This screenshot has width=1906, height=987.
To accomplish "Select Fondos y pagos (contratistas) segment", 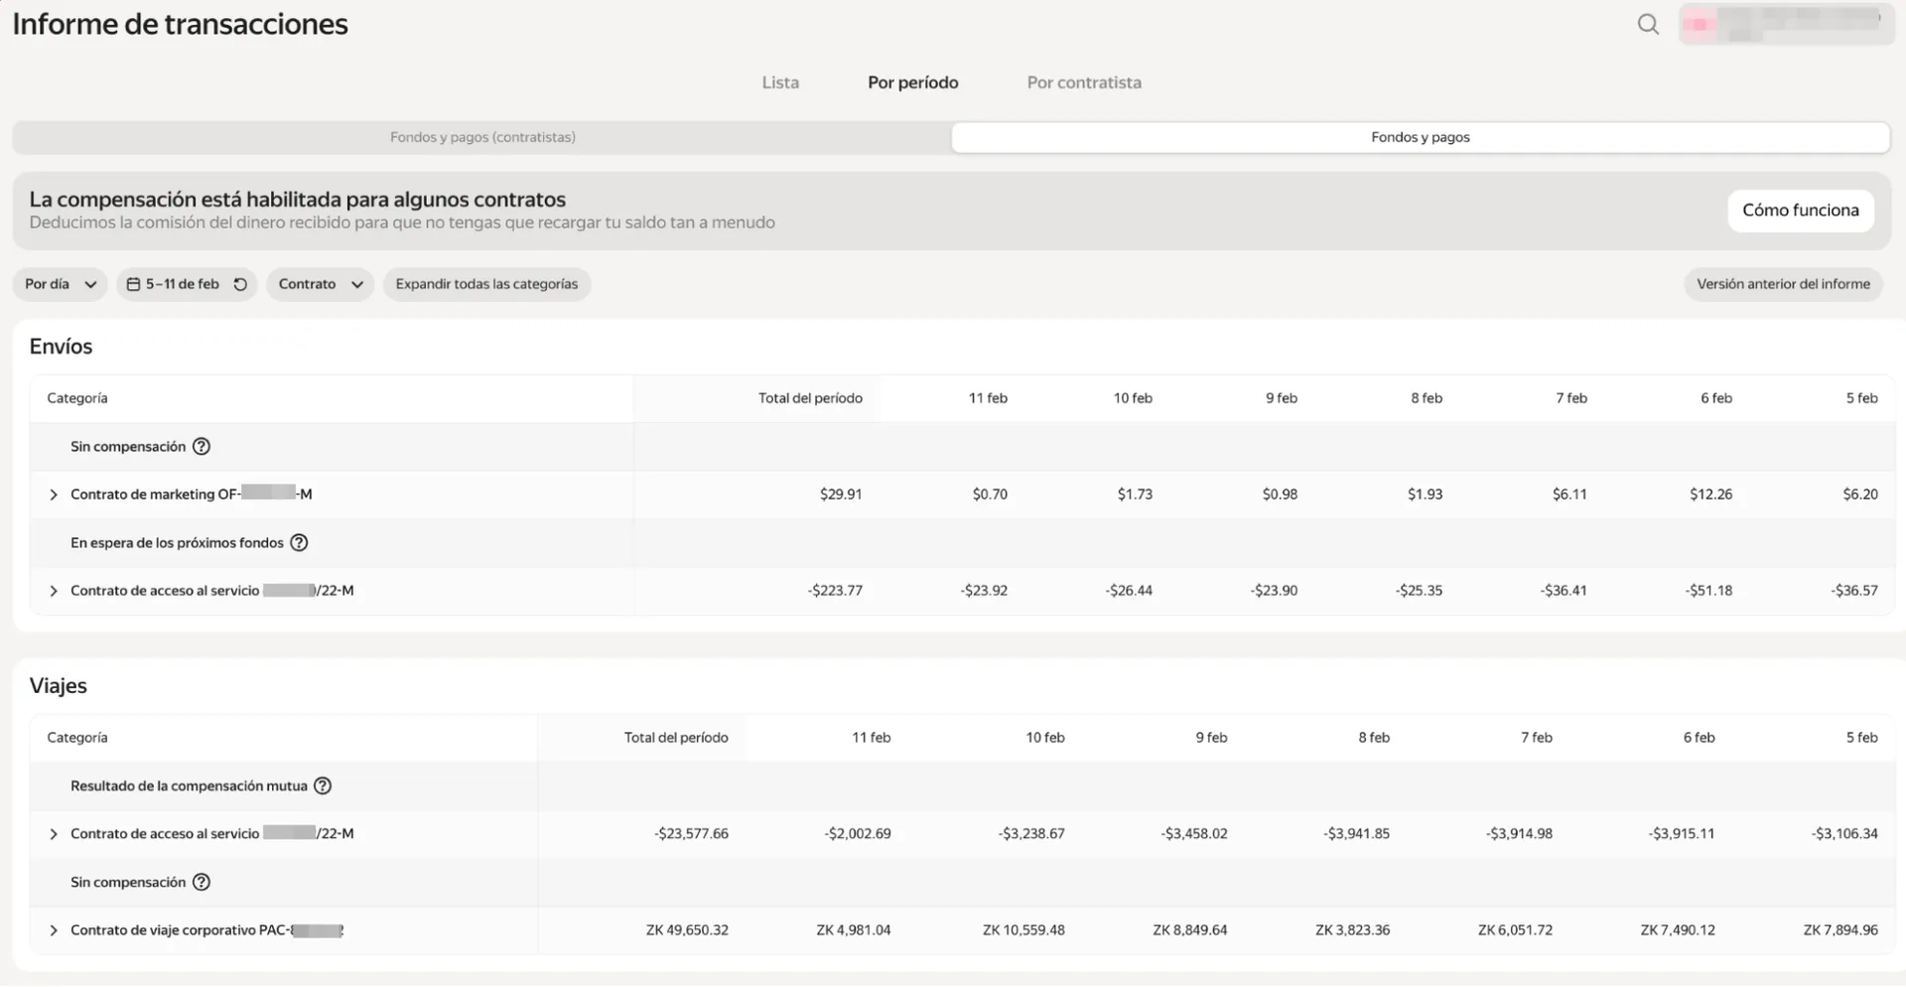I will click(482, 137).
